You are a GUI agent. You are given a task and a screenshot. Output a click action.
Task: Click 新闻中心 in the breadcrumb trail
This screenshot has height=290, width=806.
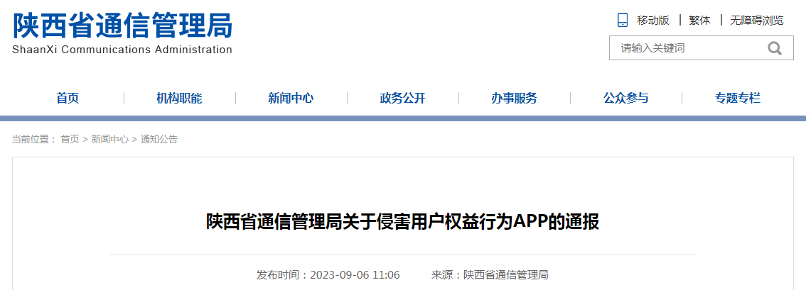(x=109, y=140)
